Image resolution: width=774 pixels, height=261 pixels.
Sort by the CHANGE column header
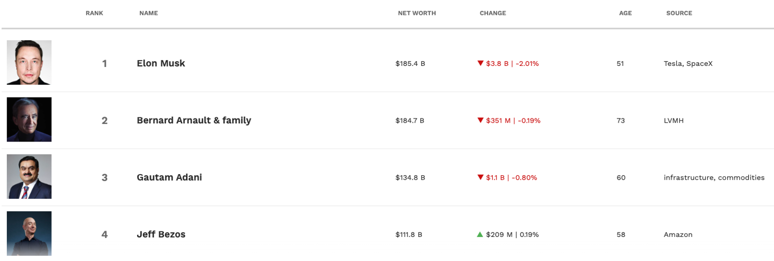click(x=493, y=13)
